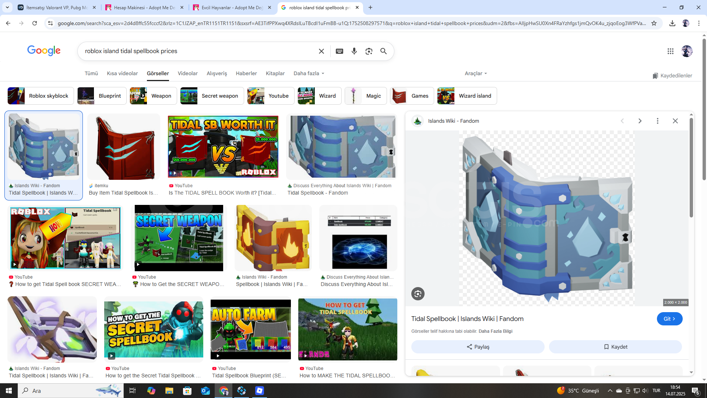
Task: Open the Daha Fazla Bilgi link
Action: coord(496,331)
